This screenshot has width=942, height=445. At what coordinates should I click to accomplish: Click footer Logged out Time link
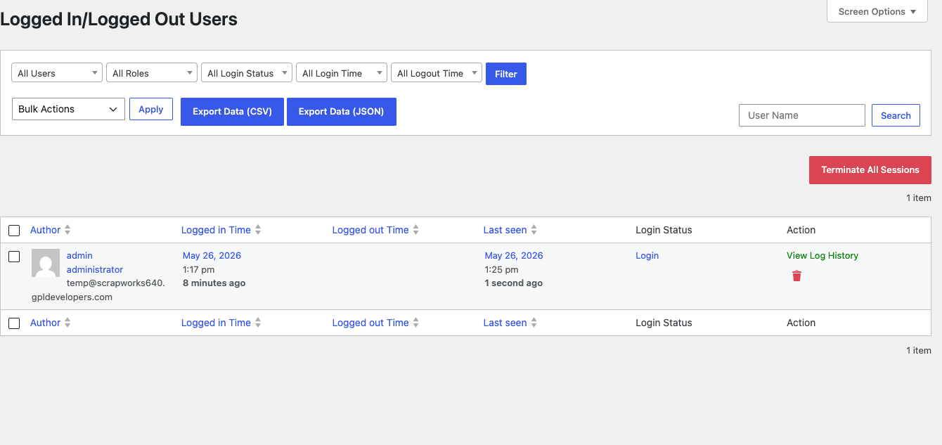tap(370, 323)
